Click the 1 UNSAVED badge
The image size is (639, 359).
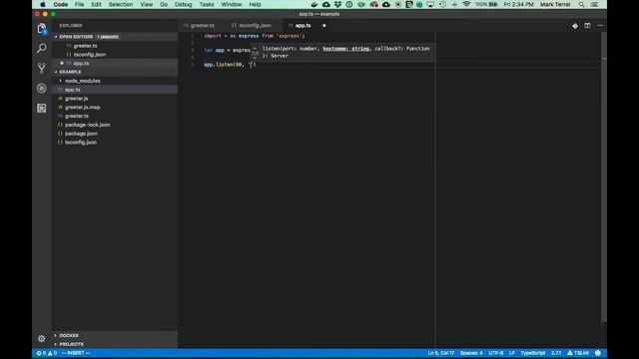pos(108,37)
